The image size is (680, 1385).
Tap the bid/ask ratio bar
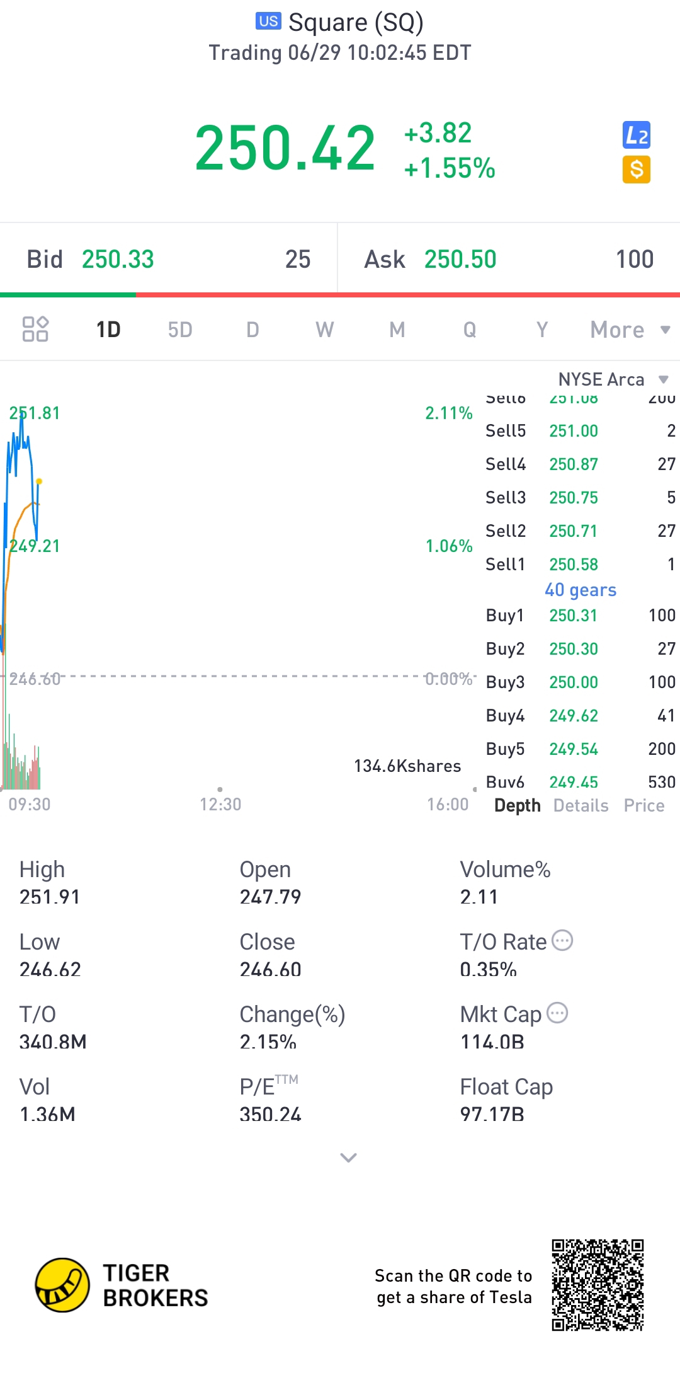tap(340, 294)
